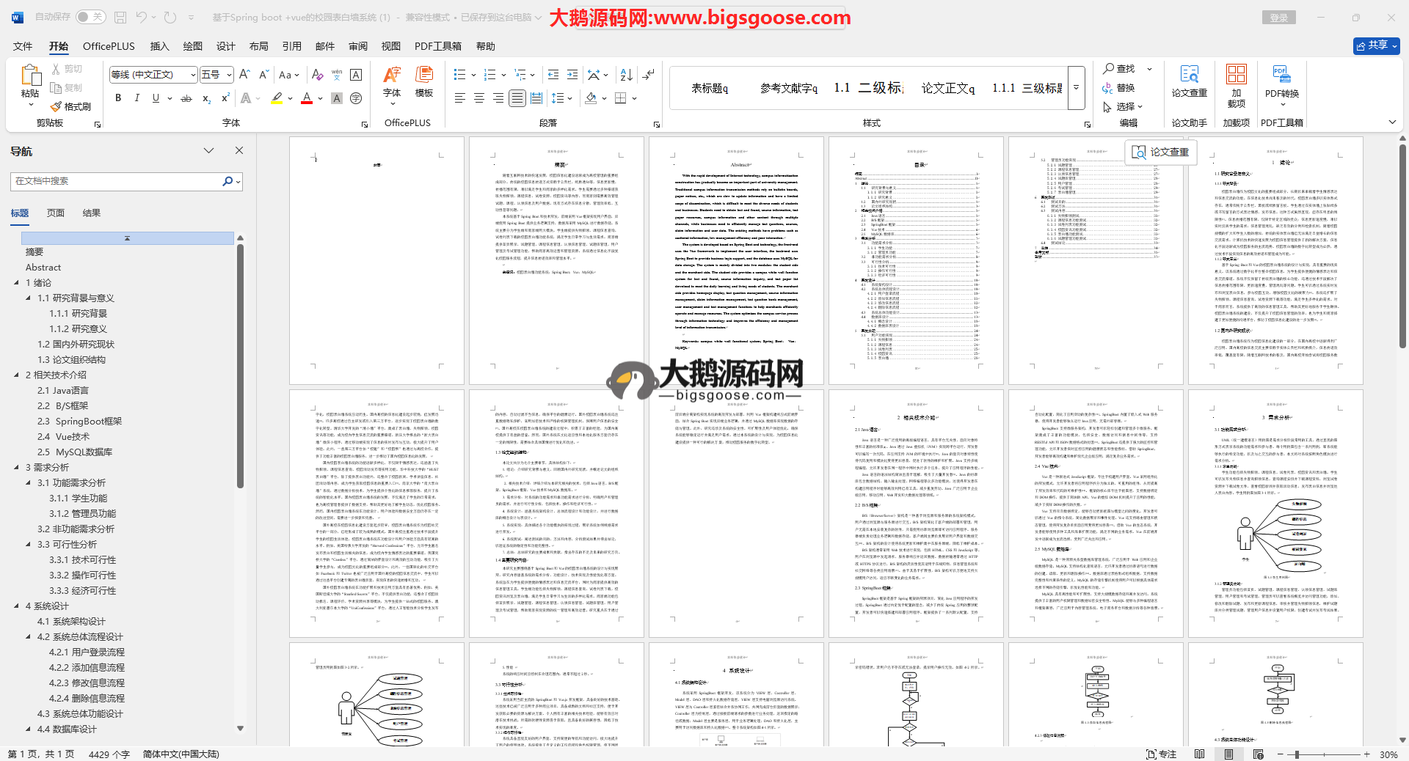Click the 共享 share button
The image size is (1409, 761).
(x=1376, y=45)
